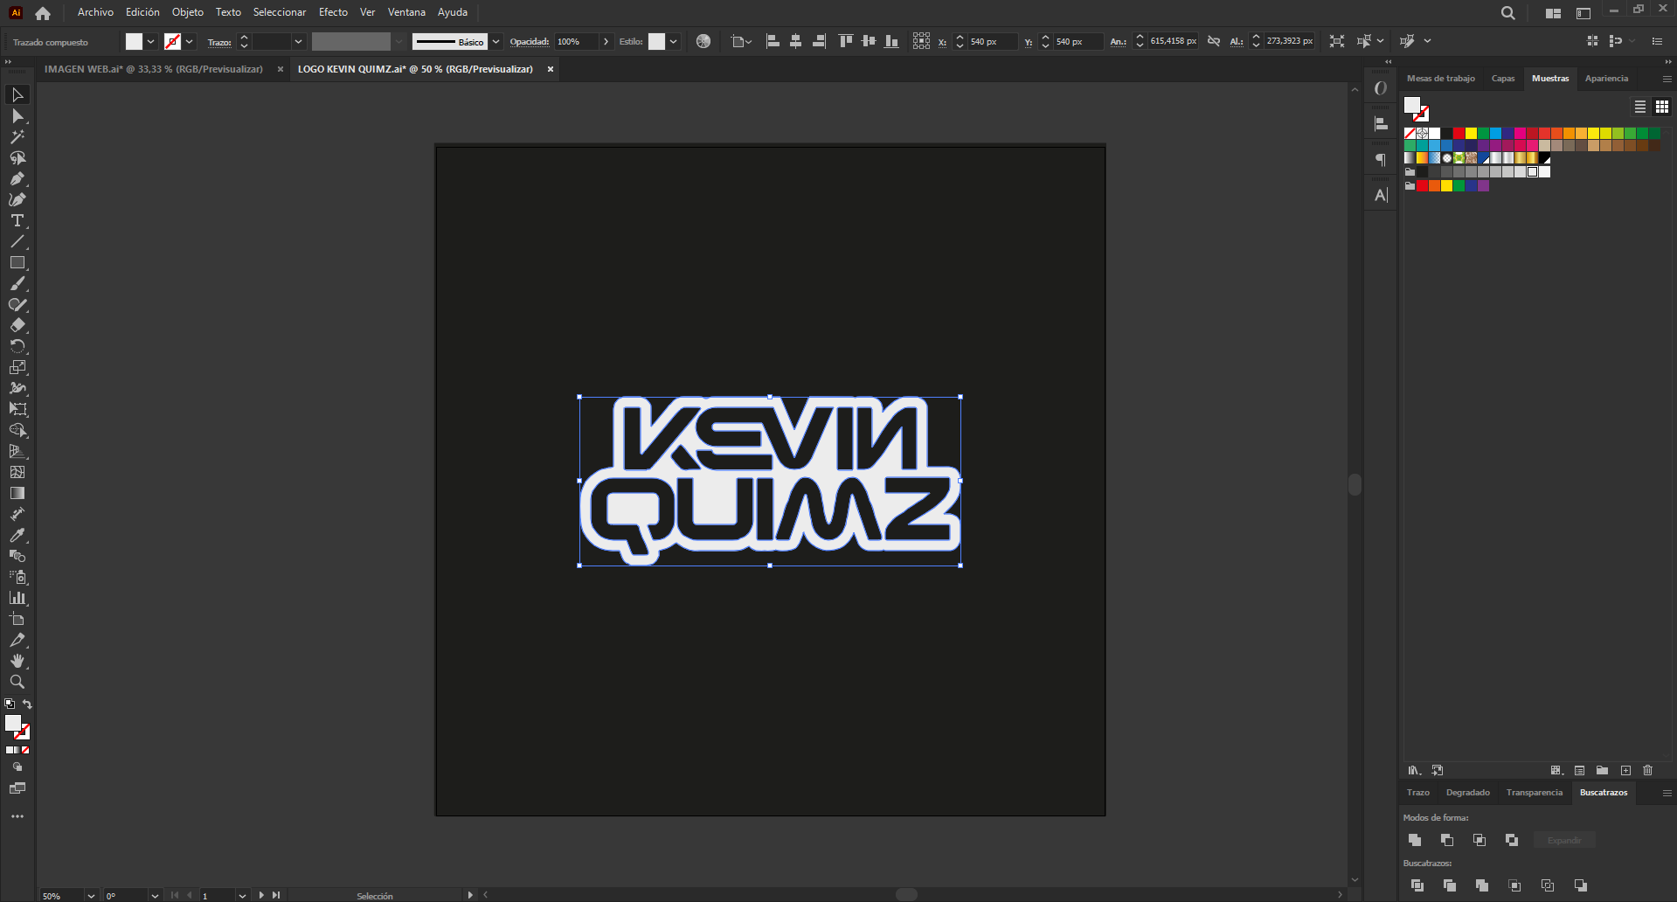Open the zoom level dropdown
1677x902 pixels.
click(x=90, y=896)
